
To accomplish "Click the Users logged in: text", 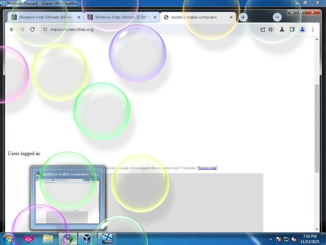I will (x=24, y=153).
